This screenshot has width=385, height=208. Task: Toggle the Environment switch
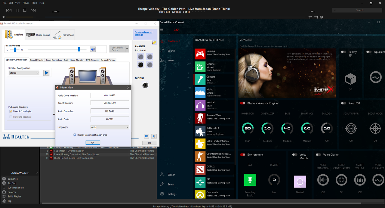(242, 155)
